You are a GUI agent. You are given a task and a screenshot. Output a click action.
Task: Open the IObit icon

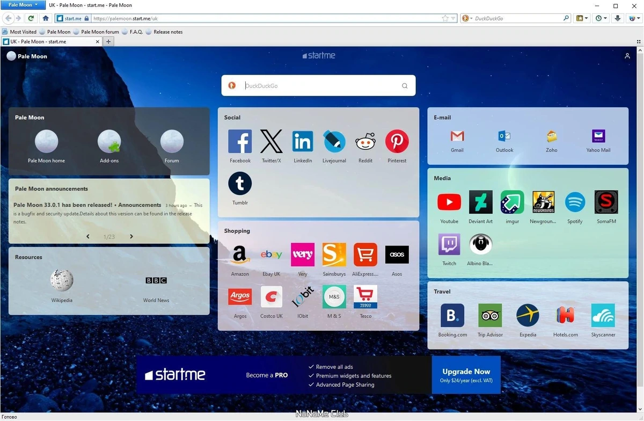point(303,297)
